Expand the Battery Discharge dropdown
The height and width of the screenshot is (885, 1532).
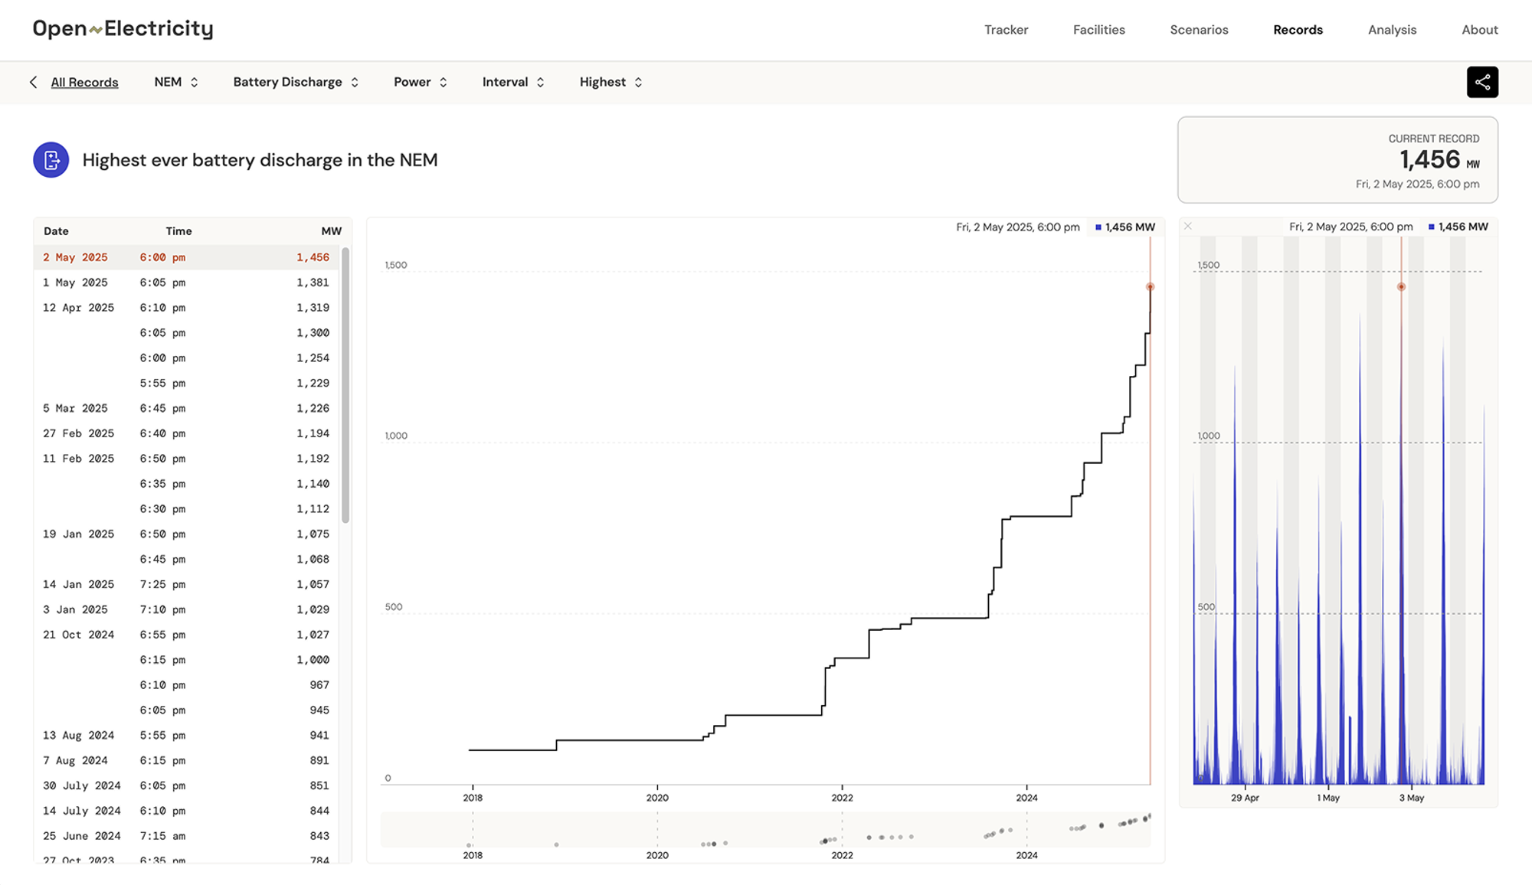click(x=296, y=82)
